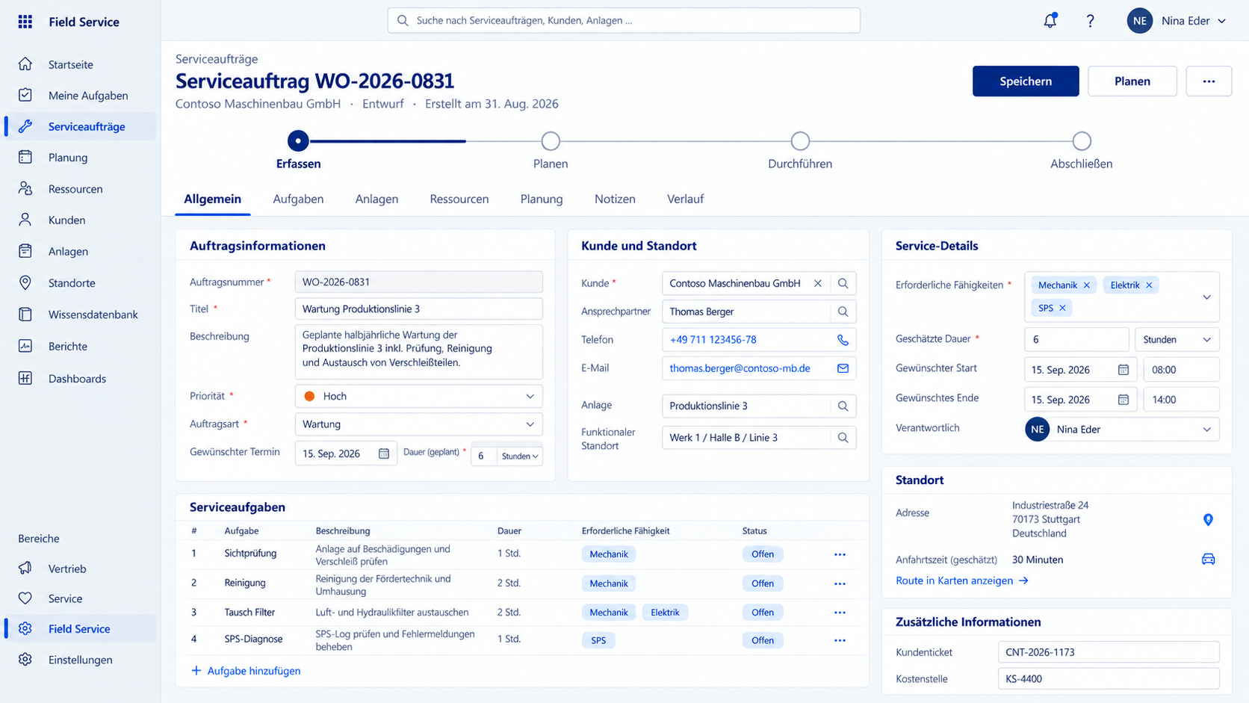Open the calendar for Gewünschter Termin

(x=384, y=453)
